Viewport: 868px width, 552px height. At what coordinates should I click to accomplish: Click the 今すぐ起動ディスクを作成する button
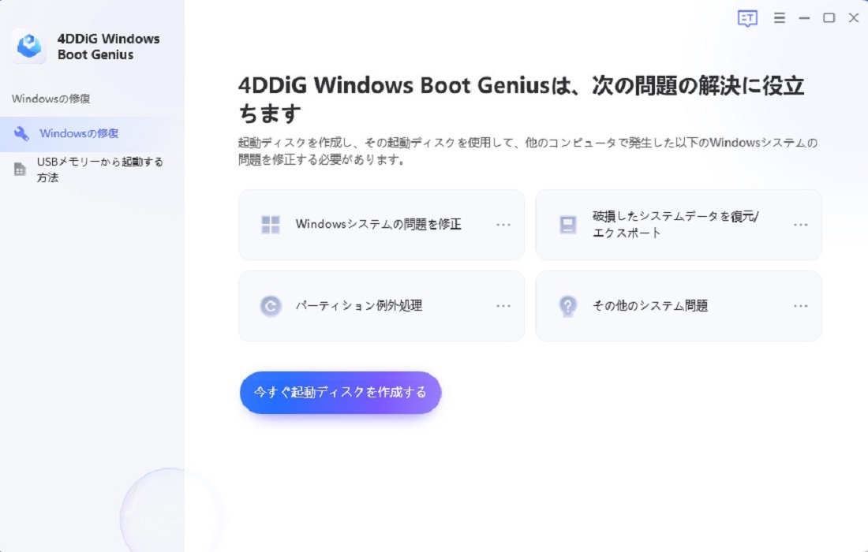click(x=340, y=392)
